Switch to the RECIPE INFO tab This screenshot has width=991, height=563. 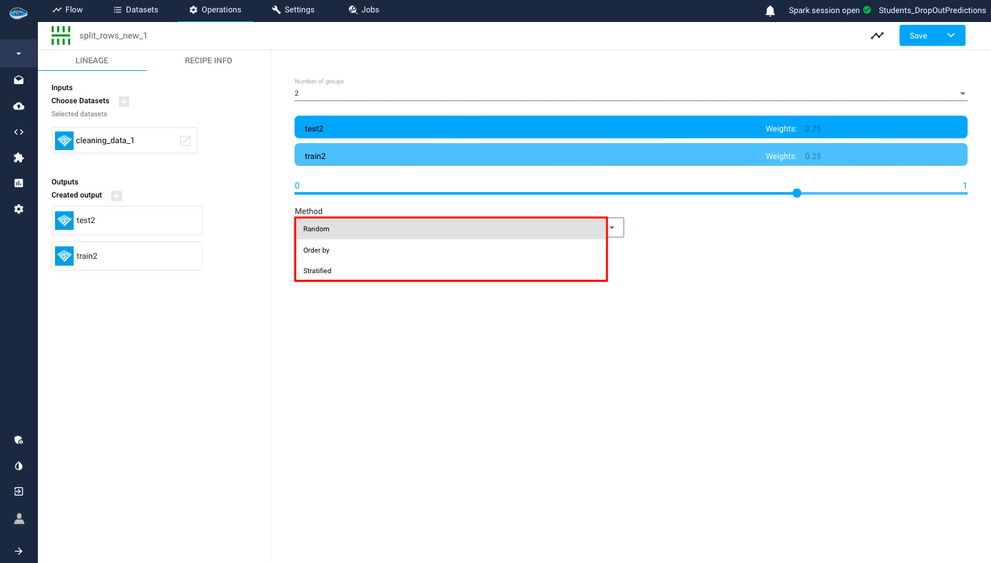[x=209, y=61]
